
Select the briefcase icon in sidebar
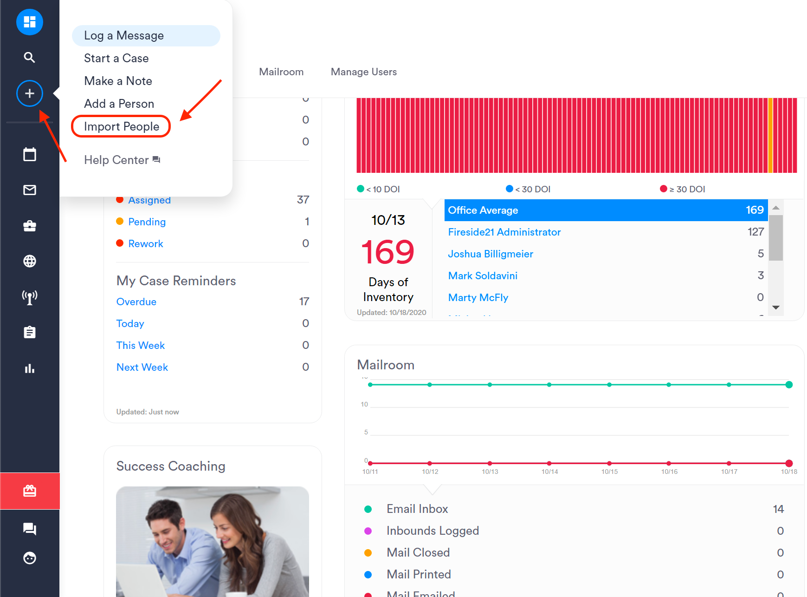pos(29,226)
